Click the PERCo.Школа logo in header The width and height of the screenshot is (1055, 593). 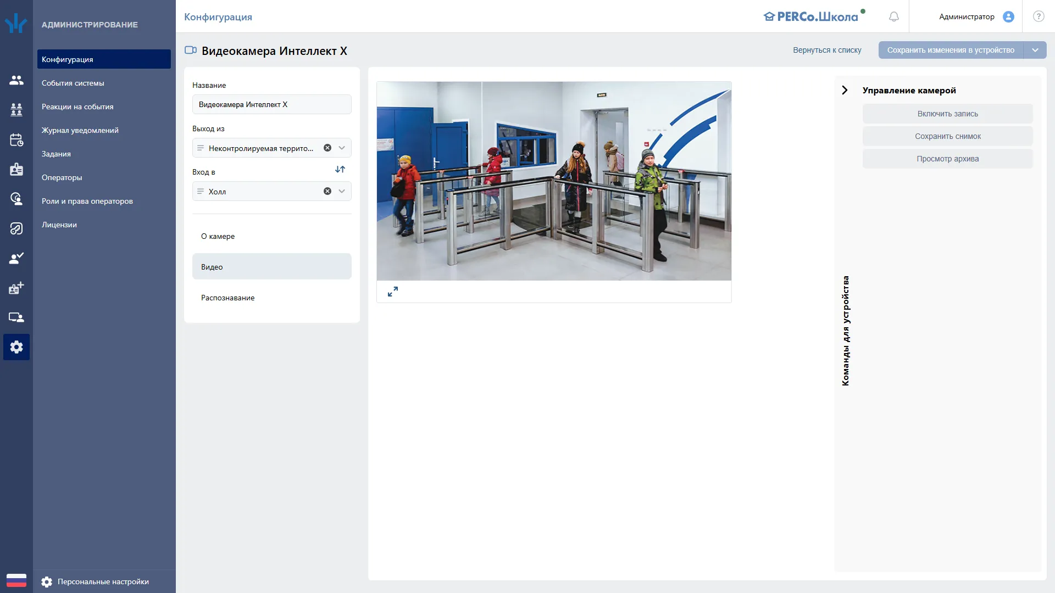coord(814,16)
